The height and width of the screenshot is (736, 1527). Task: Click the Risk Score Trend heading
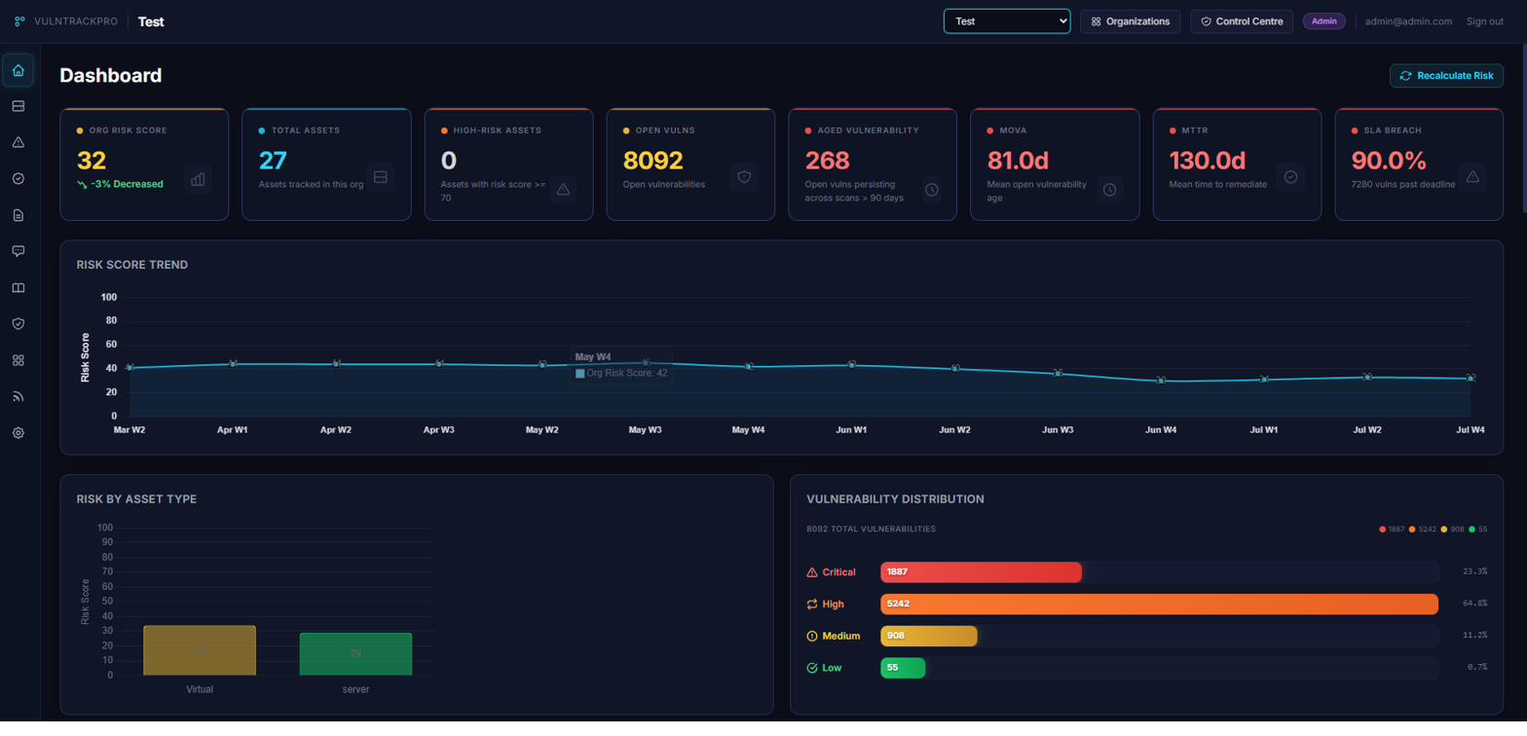click(x=132, y=264)
